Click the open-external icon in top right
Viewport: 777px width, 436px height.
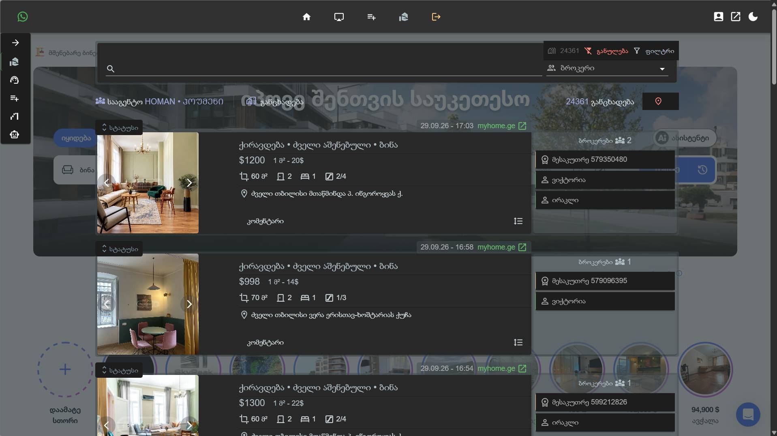coord(735,17)
